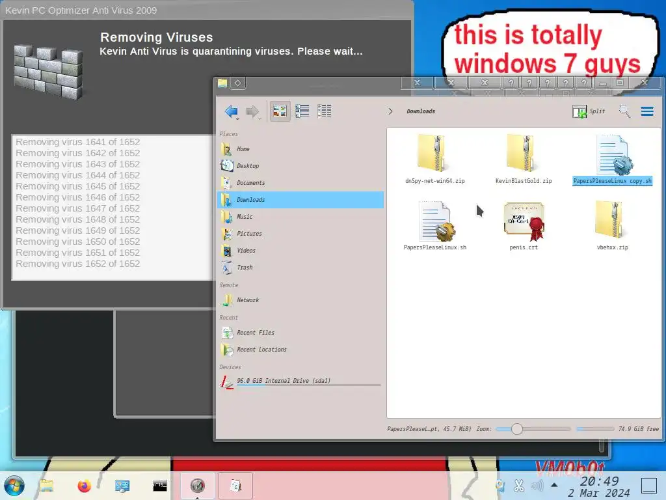Image resolution: width=666 pixels, height=500 pixels.
Task: Open the hamburger menu in Dolphin
Action: (x=647, y=111)
